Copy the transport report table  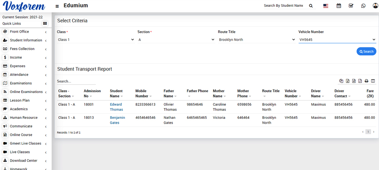tap(341, 81)
